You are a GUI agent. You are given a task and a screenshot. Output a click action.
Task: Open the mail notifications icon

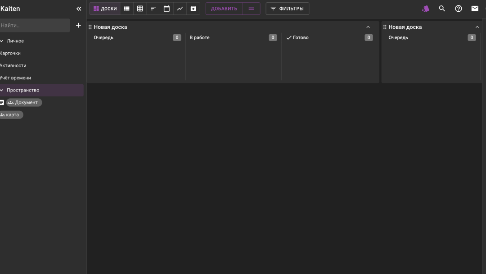[x=475, y=9]
